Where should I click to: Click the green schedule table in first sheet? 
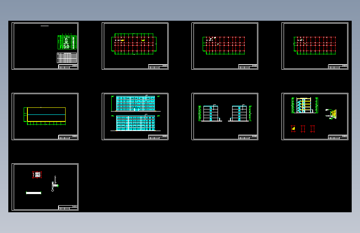coord(67,42)
